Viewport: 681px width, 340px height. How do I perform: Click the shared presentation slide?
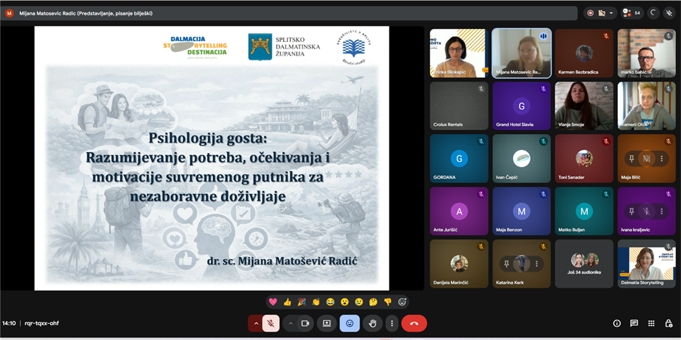[x=212, y=158]
